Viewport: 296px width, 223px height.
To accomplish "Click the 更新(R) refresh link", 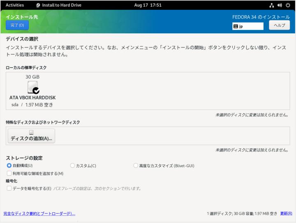I will (x=286, y=214).
